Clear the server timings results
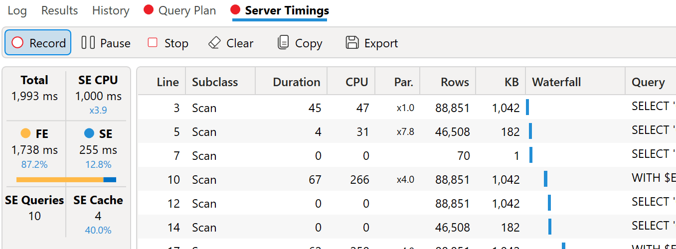 point(230,43)
